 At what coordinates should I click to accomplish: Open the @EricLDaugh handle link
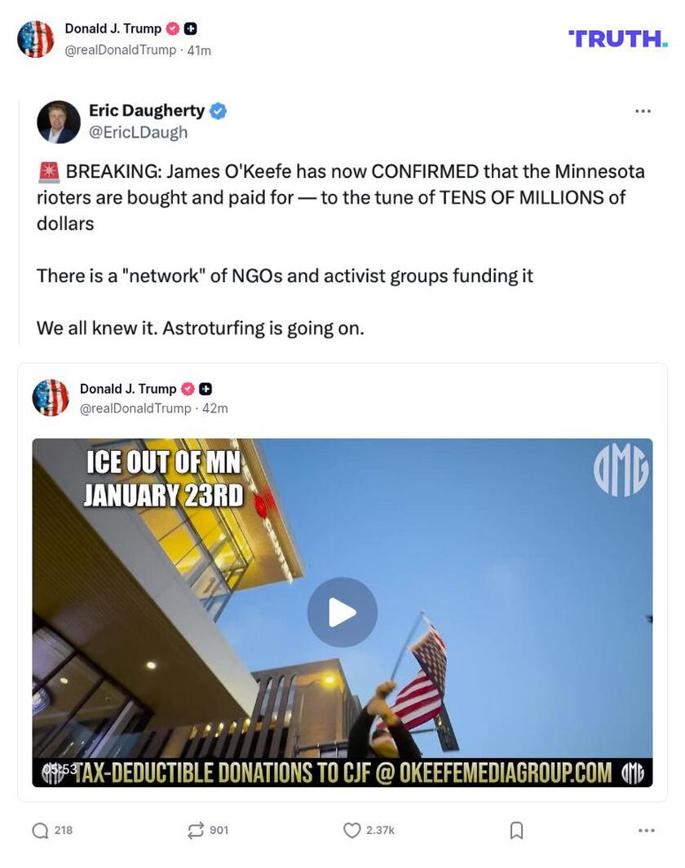pyautogui.click(x=139, y=132)
